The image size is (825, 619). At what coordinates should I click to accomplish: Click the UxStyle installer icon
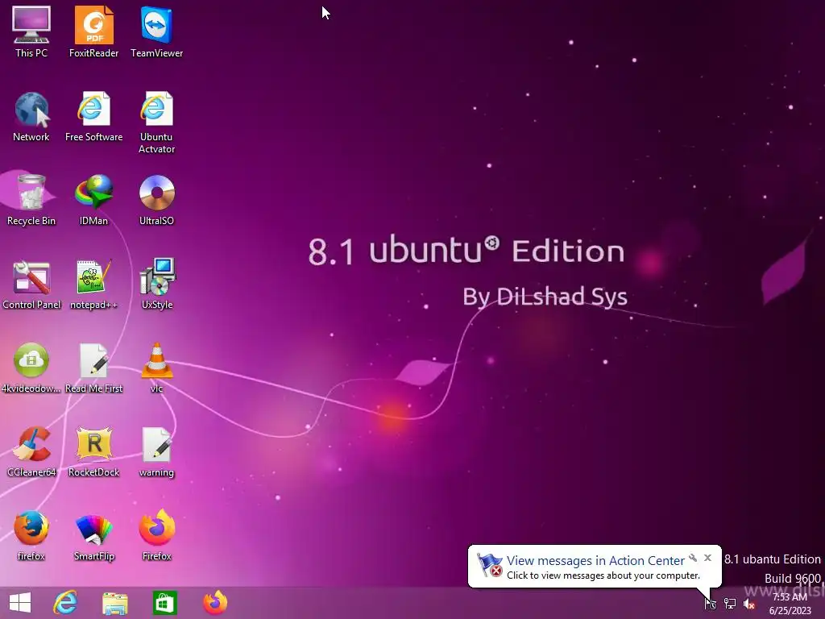pyautogui.click(x=156, y=285)
